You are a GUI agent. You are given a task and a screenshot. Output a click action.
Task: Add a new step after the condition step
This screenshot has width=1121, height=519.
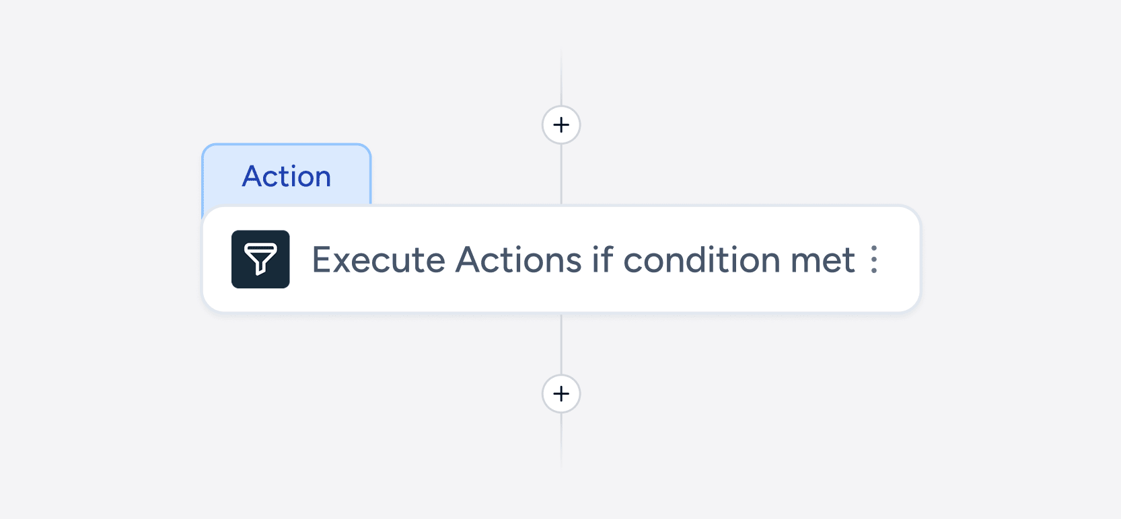[561, 394]
